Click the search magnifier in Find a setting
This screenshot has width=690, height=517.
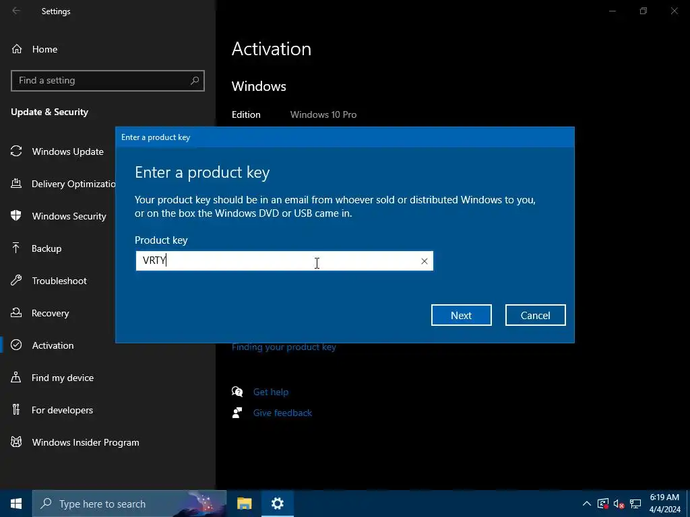click(x=195, y=81)
